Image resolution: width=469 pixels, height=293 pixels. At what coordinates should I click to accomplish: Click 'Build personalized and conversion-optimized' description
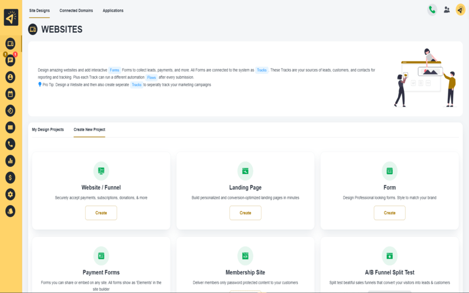[x=245, y=197]
